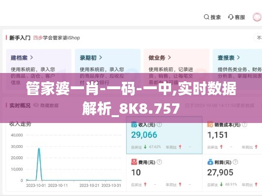Screen dimensions: 262x196
Task: Click the profit (利润) money bag icon
Action: pyautogui.click(x=210, y=162)
